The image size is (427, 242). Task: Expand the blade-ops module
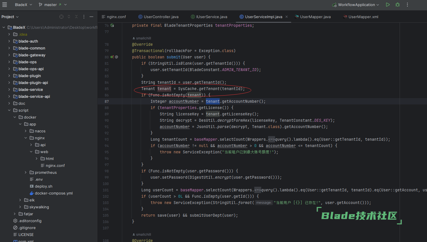coord(9,62)
